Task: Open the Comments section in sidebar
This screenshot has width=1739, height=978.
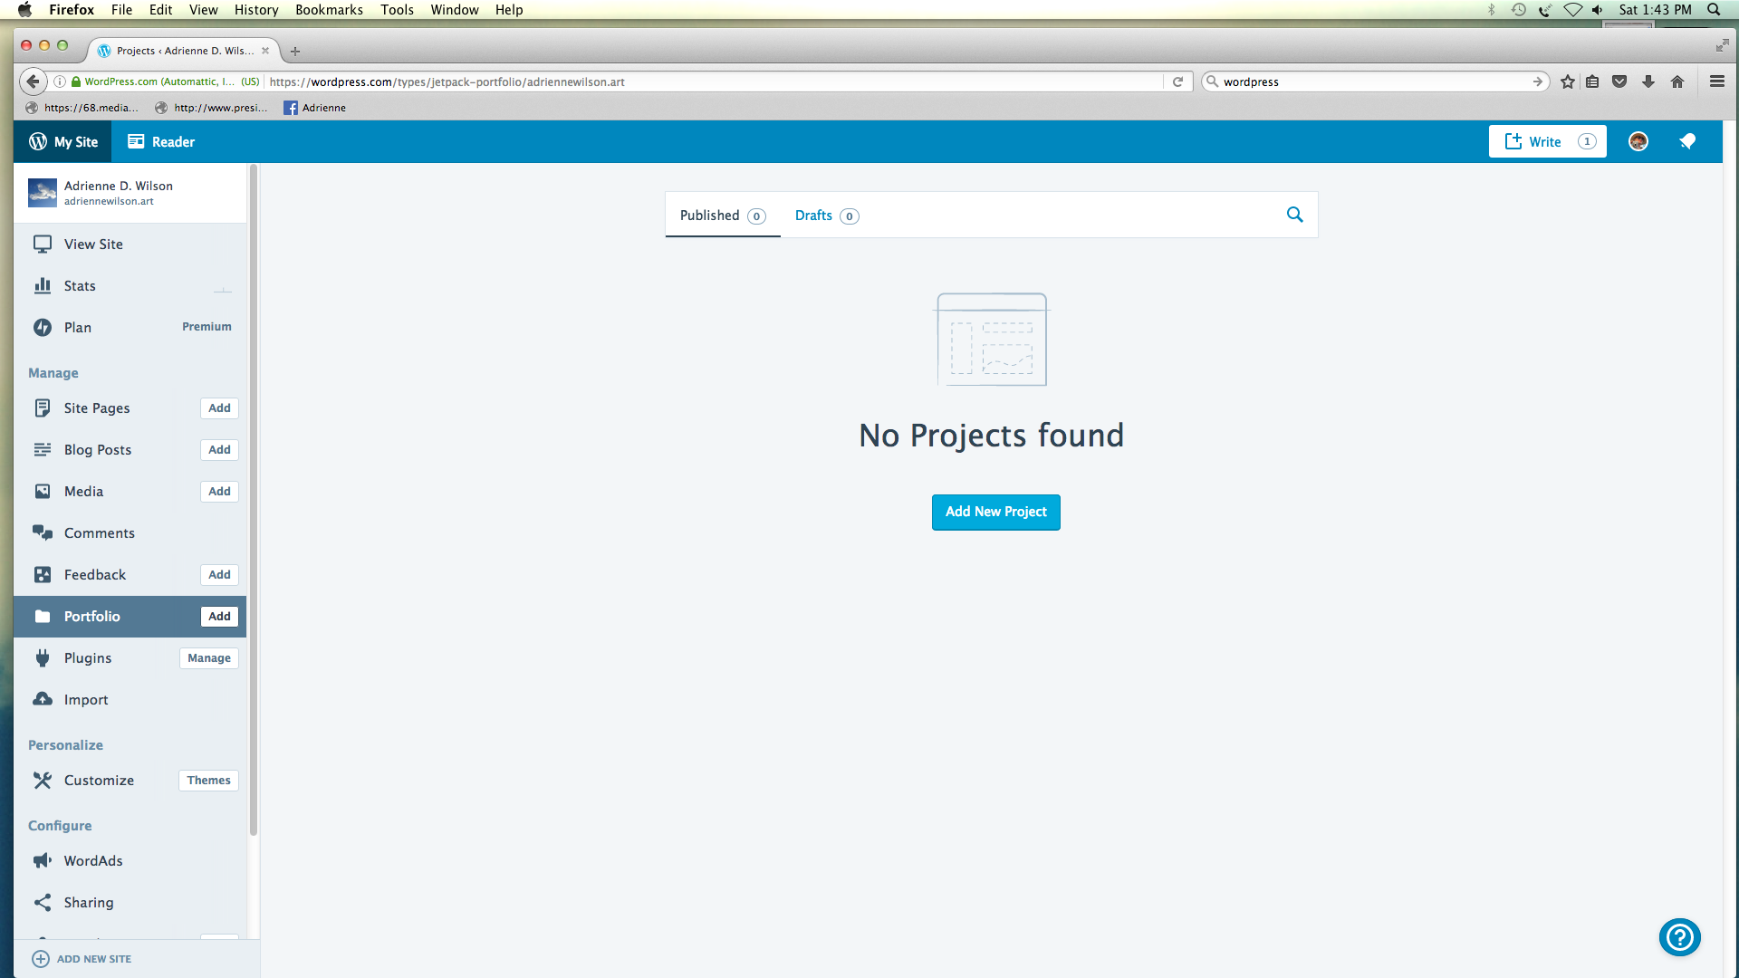Action: coord(99,533)
